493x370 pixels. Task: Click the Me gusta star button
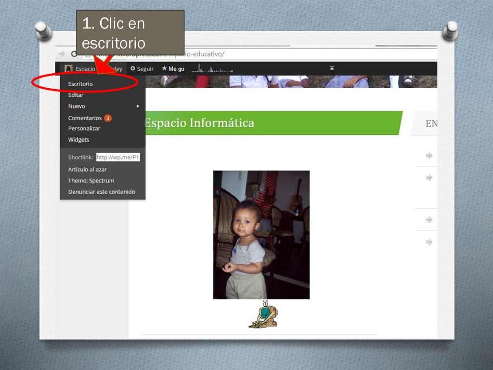click(x=173, y=68)
